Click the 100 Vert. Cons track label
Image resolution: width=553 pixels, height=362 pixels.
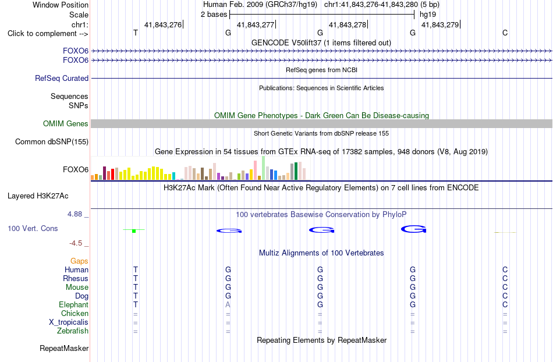point(33,228)
